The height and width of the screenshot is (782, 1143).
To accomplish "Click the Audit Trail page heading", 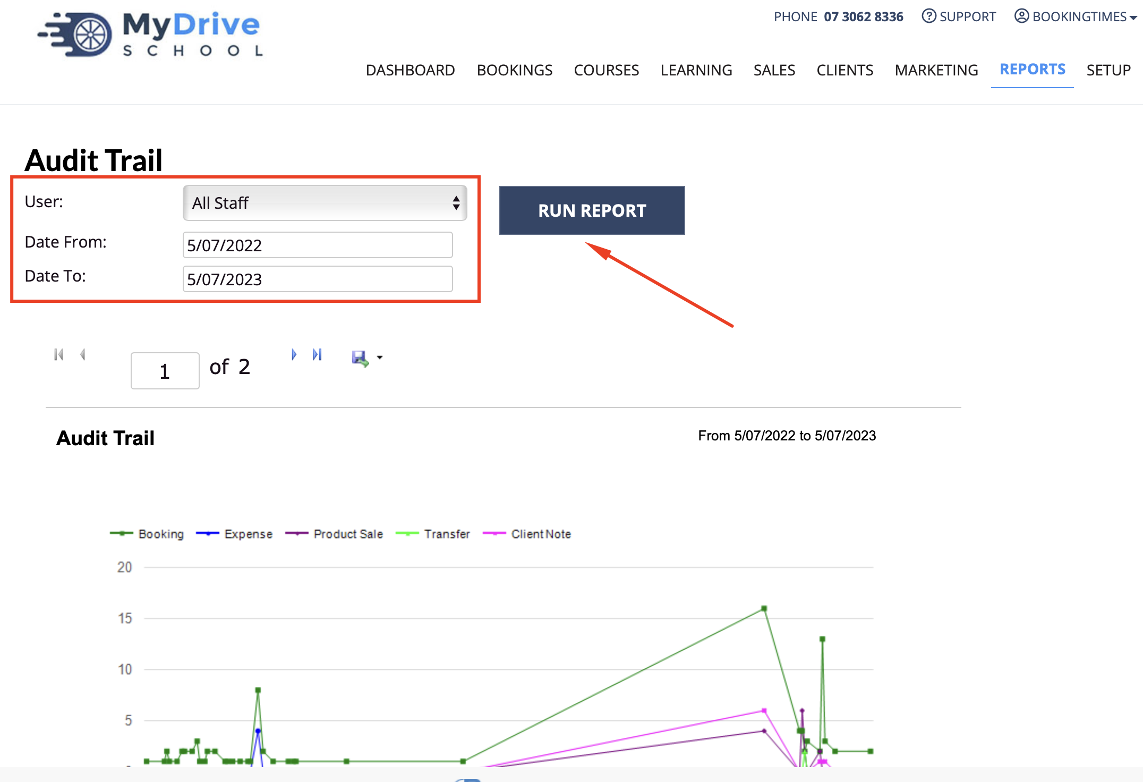I will tap(93, 160).
